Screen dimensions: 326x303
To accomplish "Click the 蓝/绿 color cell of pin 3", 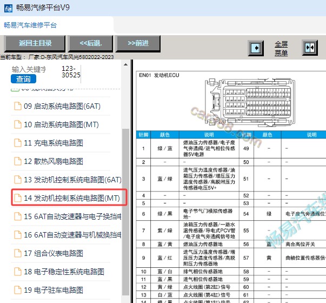I will coord(165,179).
